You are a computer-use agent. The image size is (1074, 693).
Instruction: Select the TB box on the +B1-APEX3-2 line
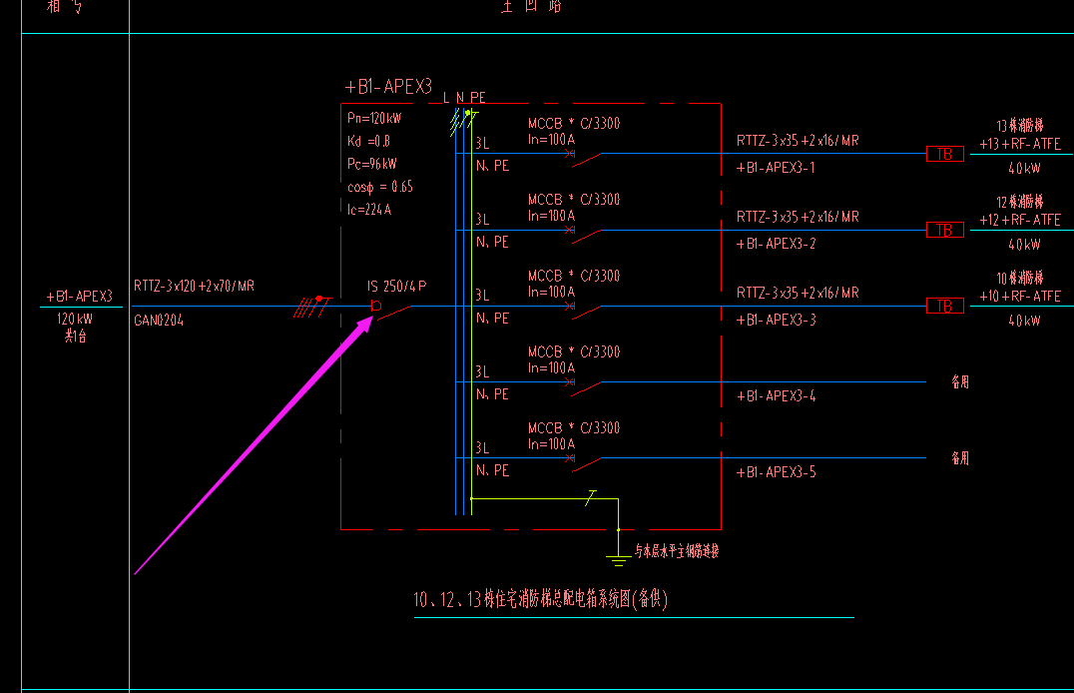944,231
